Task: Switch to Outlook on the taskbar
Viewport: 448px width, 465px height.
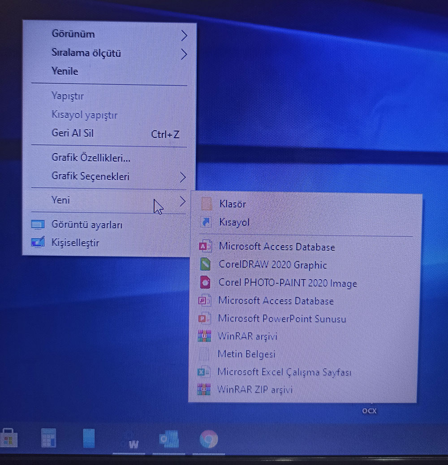Action: pos(169,439)
